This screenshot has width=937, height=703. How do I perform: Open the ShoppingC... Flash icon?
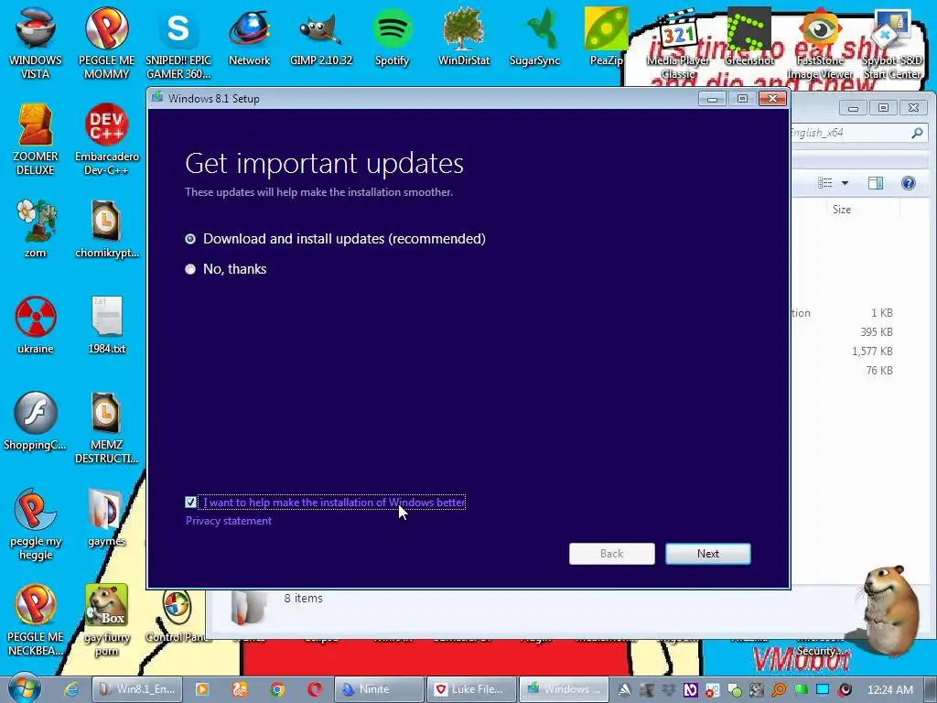tap(36, 421)
